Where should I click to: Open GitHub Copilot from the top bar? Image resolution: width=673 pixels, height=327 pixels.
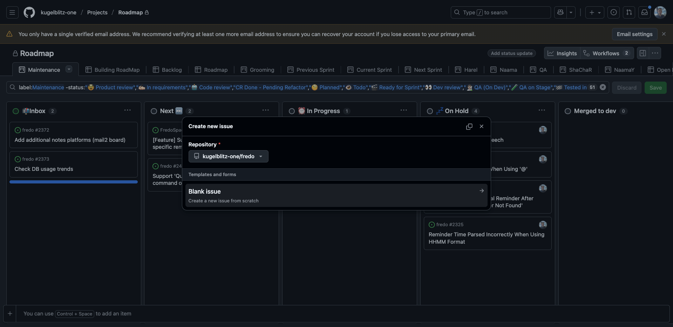(x=560, y=12)
